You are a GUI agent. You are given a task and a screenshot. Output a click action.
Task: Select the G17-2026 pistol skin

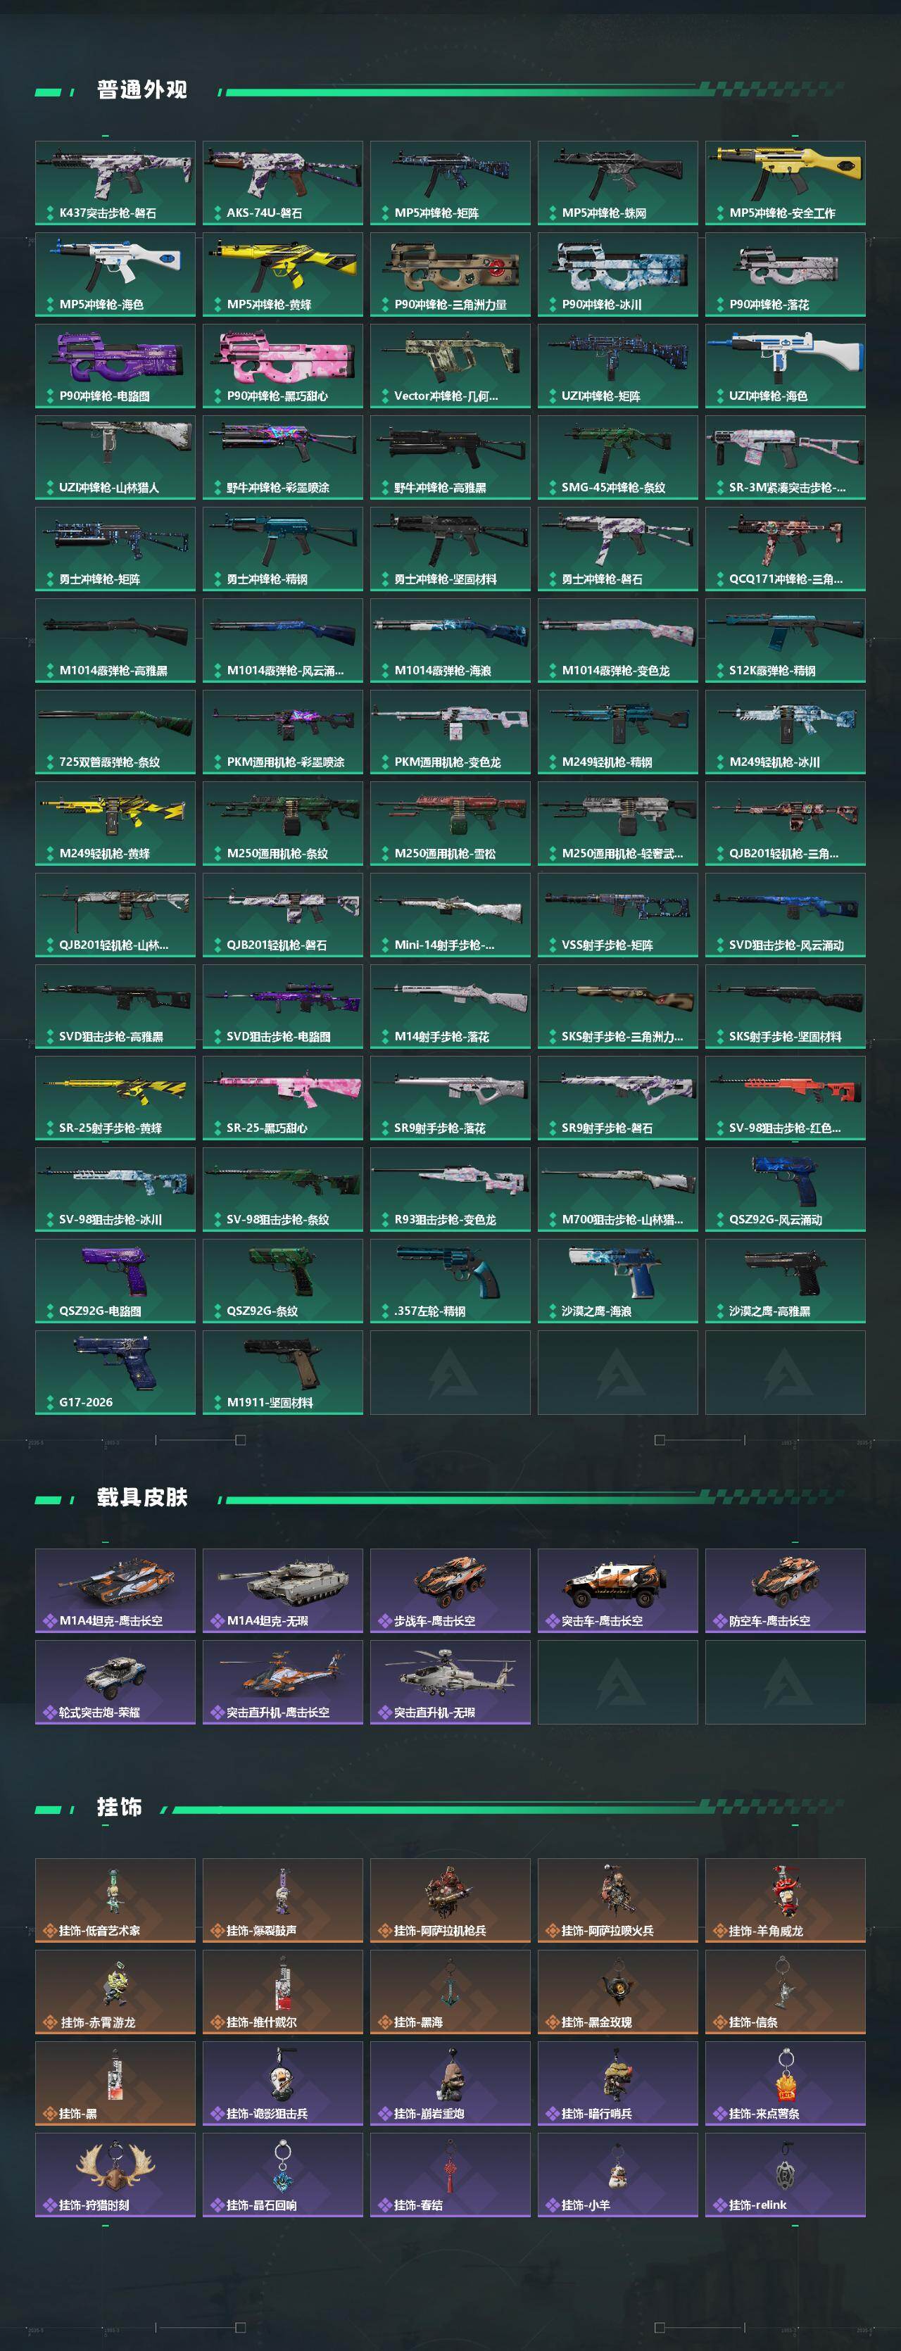pyautogui.click(x=115, y=1373)
